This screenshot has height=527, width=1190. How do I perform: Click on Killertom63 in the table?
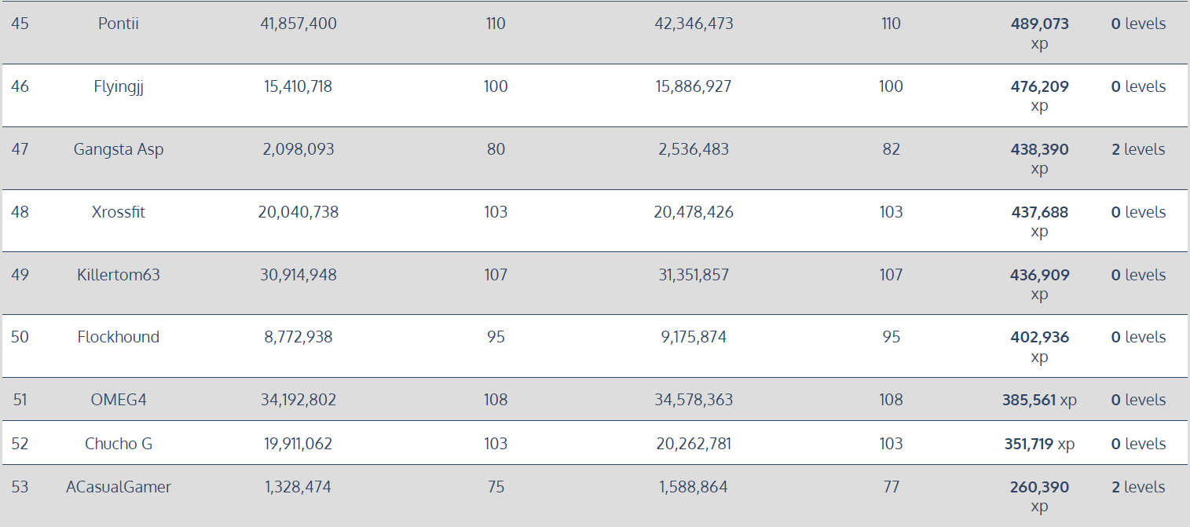(119, 275)
